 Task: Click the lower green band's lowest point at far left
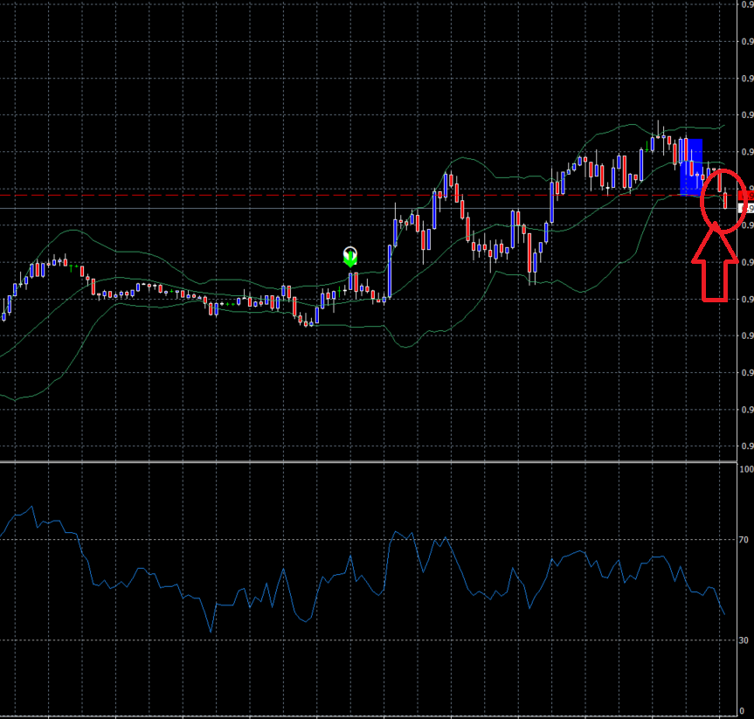point(15,400)
